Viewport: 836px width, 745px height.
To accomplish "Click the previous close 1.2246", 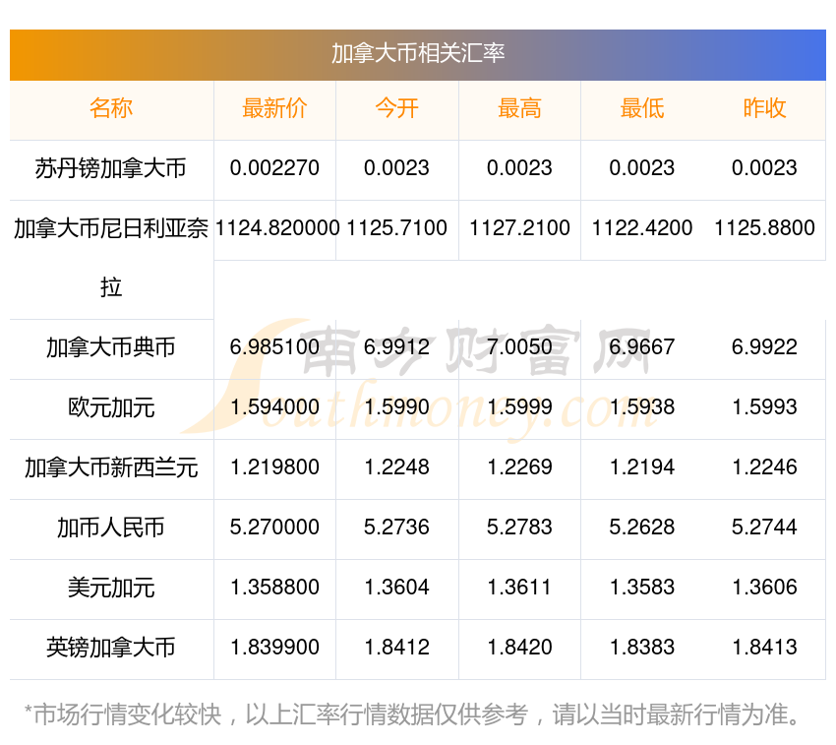I will [x=764, y=467].
